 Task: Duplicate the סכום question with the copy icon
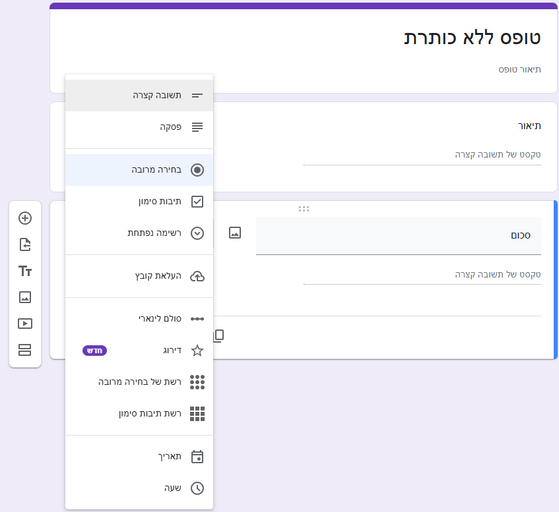[x=218, y=335]
